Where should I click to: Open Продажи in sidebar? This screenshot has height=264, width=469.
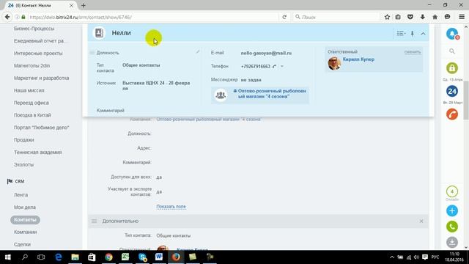[x=24, y=140]
